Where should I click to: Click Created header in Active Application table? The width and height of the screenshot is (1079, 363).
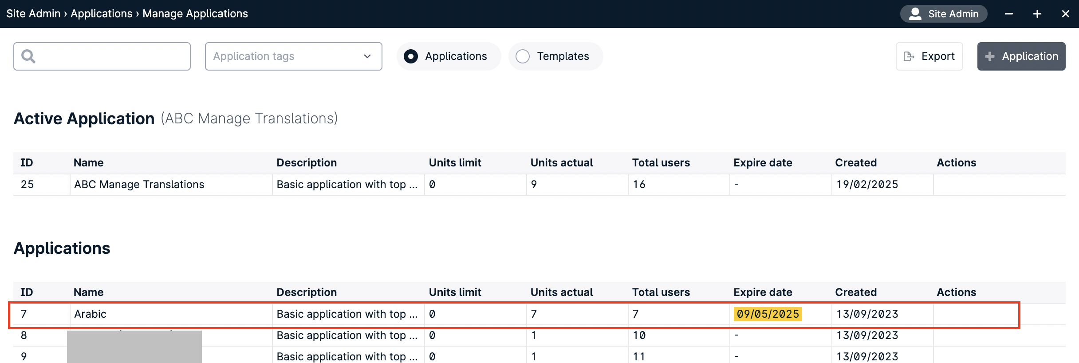856,162
